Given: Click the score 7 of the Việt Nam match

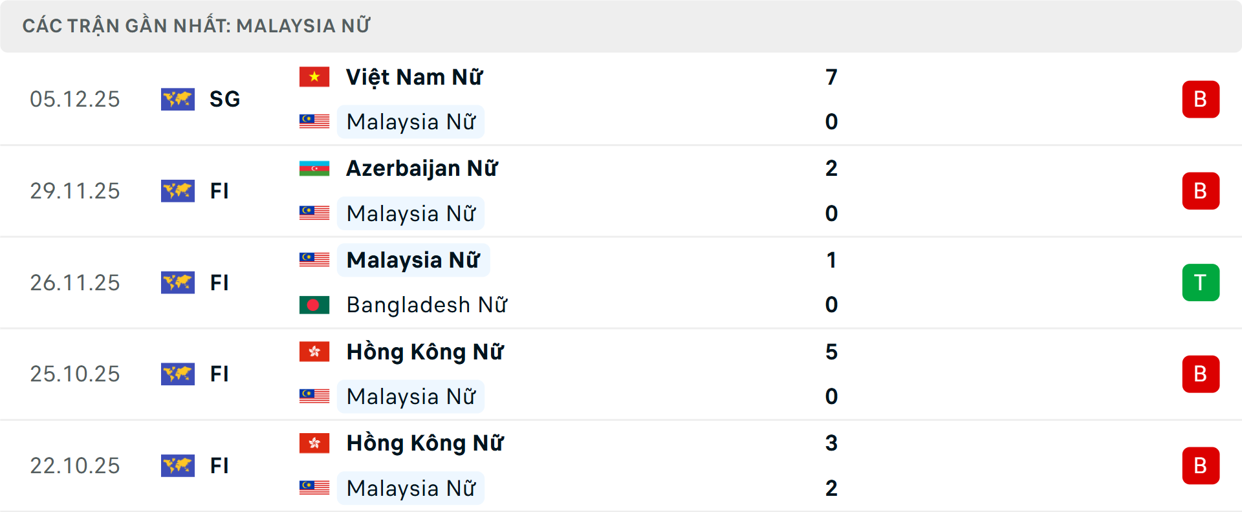Looking at the screenshot, I should point(831,76).
